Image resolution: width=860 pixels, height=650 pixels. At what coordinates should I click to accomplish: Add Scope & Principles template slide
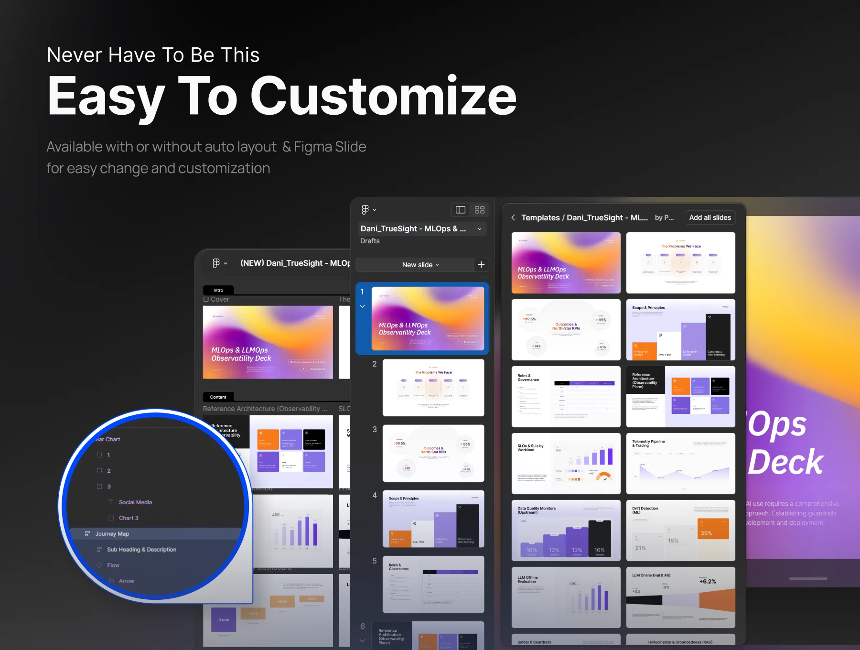click(x=680, y=330)
